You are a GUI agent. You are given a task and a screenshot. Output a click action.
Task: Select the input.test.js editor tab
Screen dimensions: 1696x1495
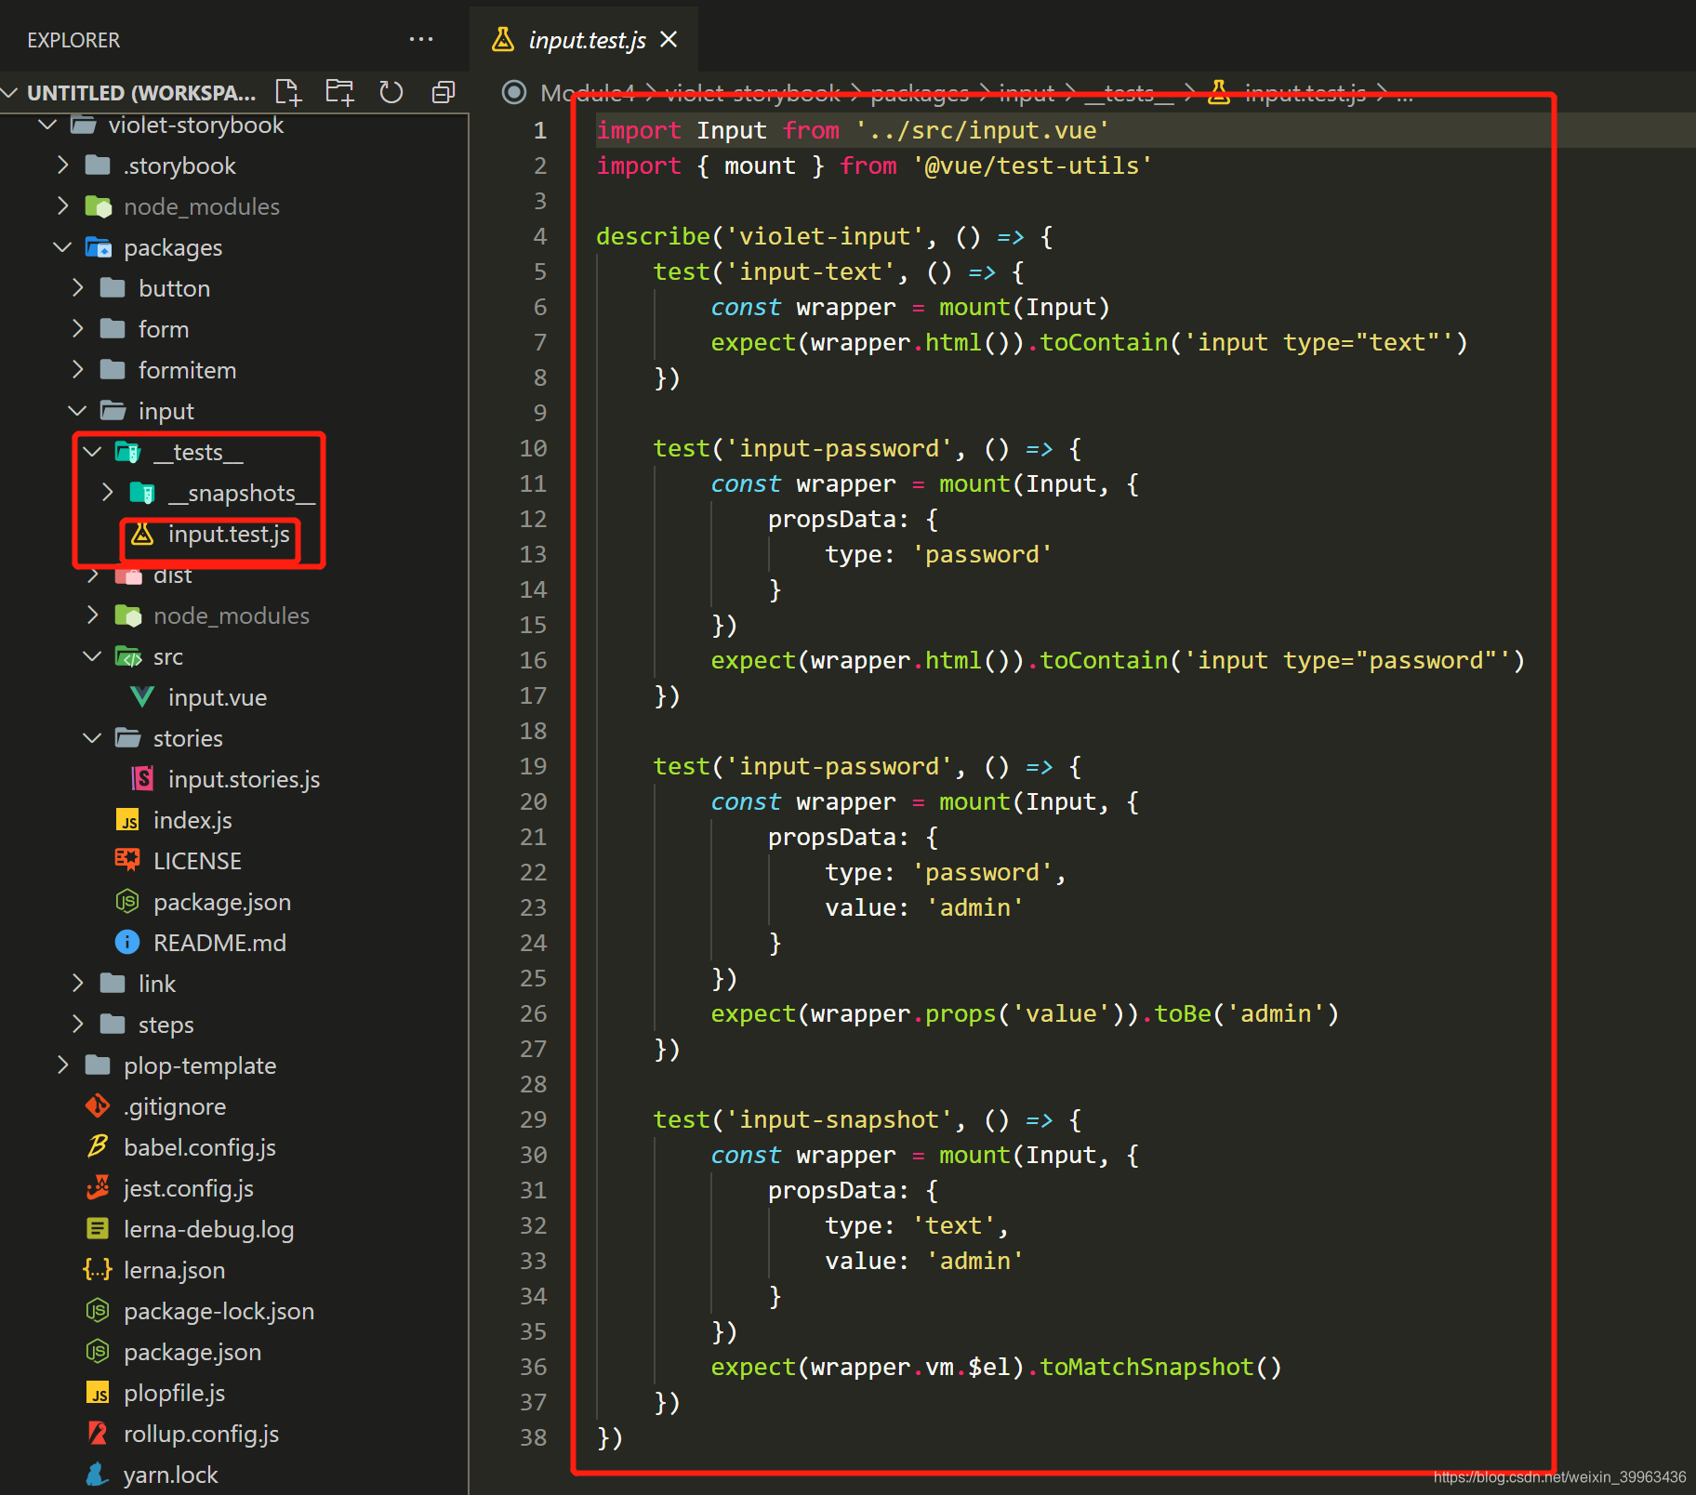585,39
